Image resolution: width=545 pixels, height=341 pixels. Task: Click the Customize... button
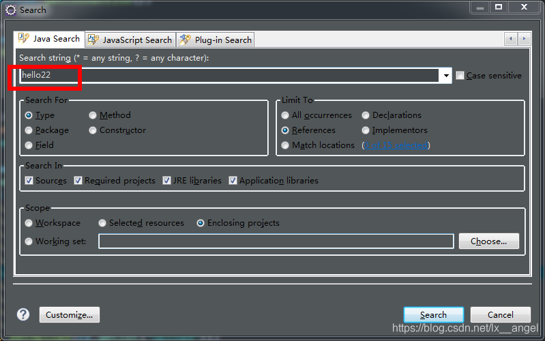pyautogui.click(x=69, y=314)
